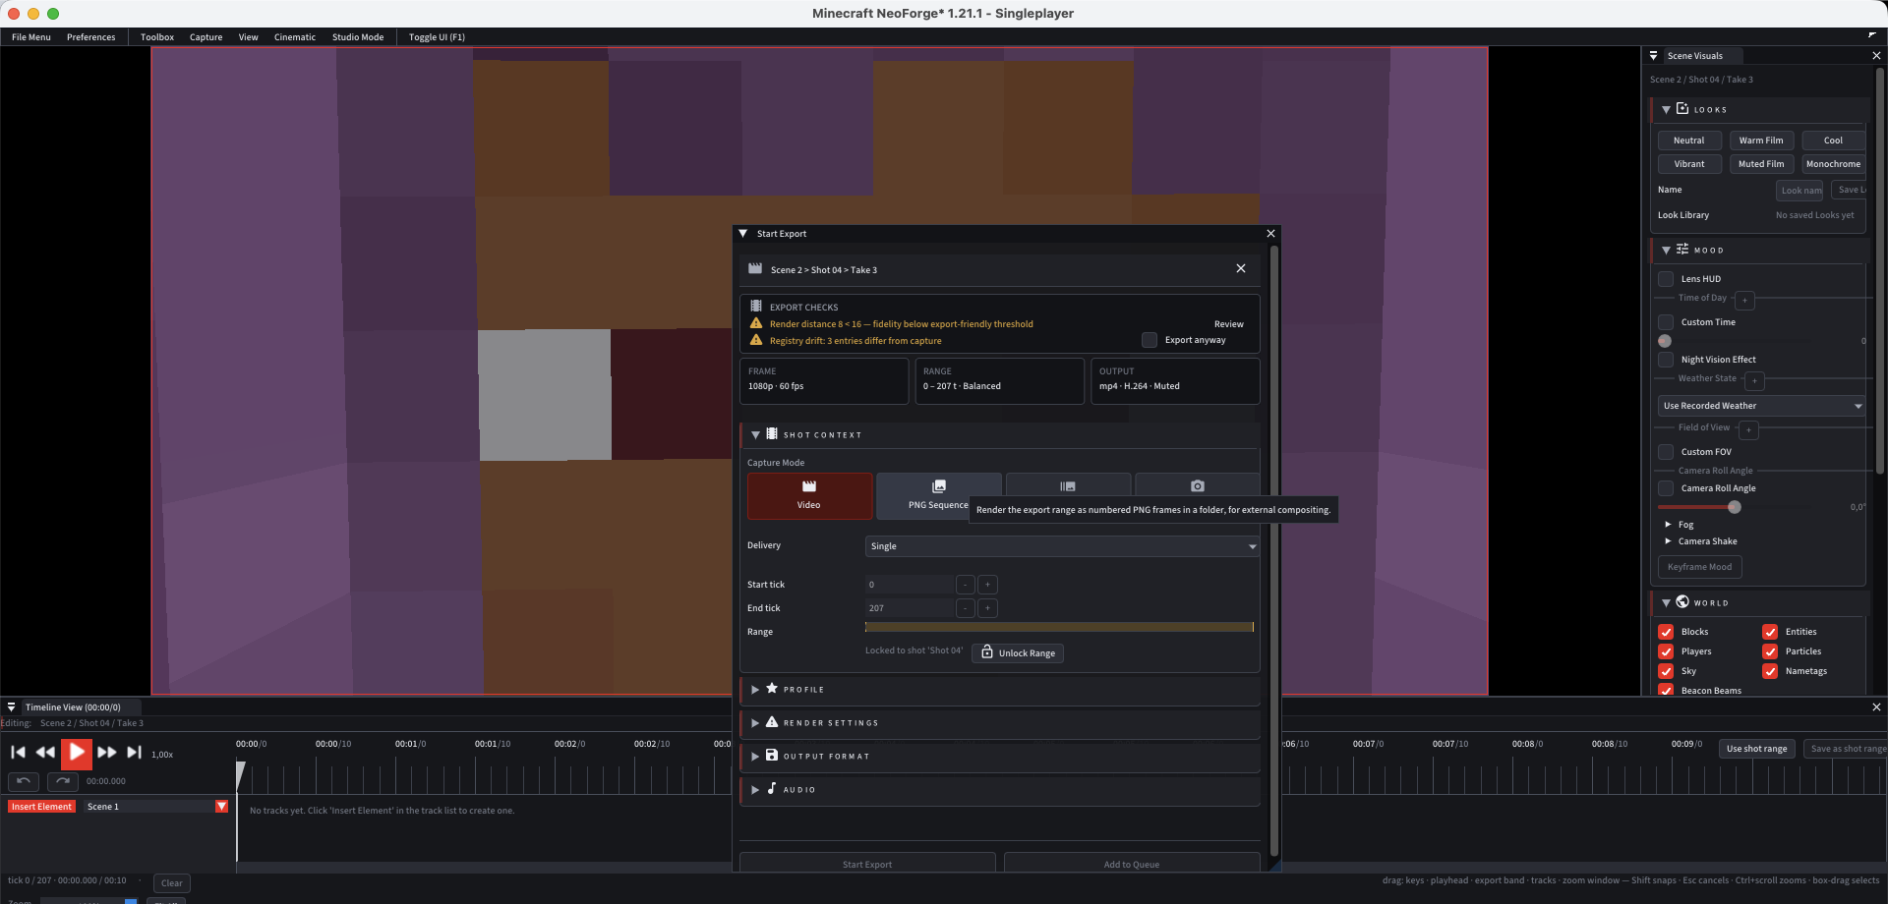The width and height of the screenshot is (1888, 904).
Task: Uncheck Blocks in World section
Action: [x=1666, y=632]
